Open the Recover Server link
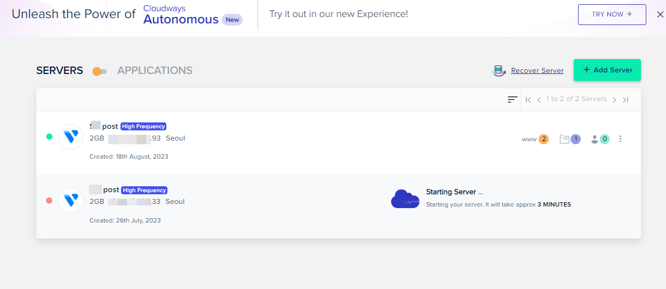 pyautogui.click(x=537, y=70)
